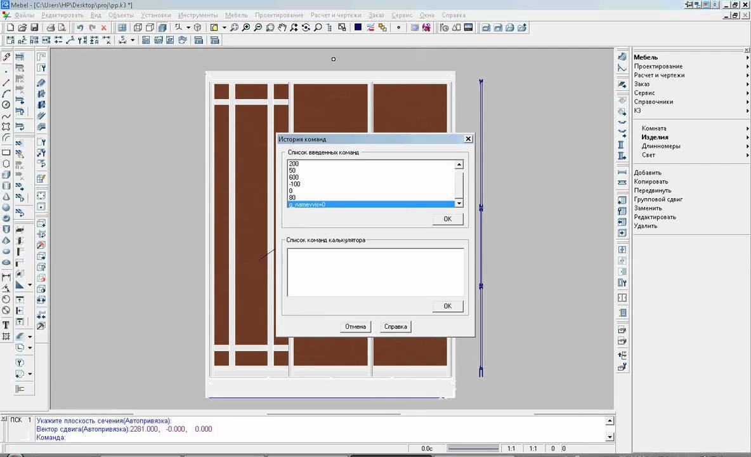Select the Text tool (T) in left toolbar
The image size is (751, 457).
click(x=6, y=325)
